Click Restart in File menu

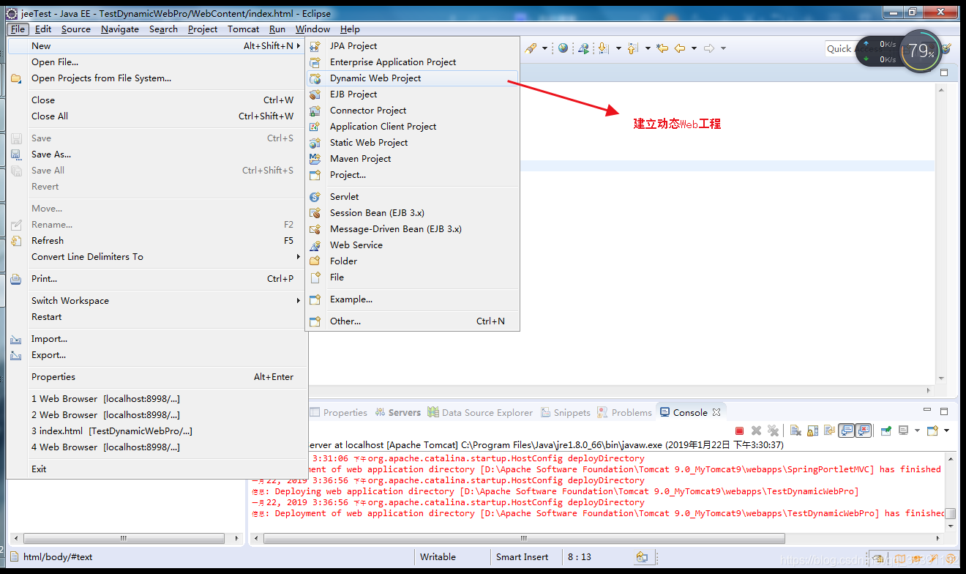pyautogui.click(x=157, y=317)
